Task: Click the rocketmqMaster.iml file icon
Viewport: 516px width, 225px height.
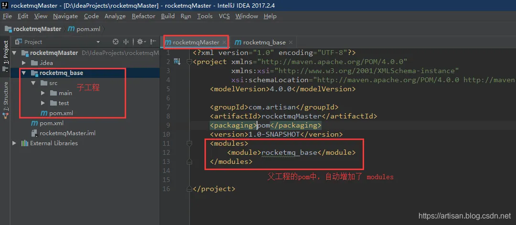Action: click(x=34, y=133)
